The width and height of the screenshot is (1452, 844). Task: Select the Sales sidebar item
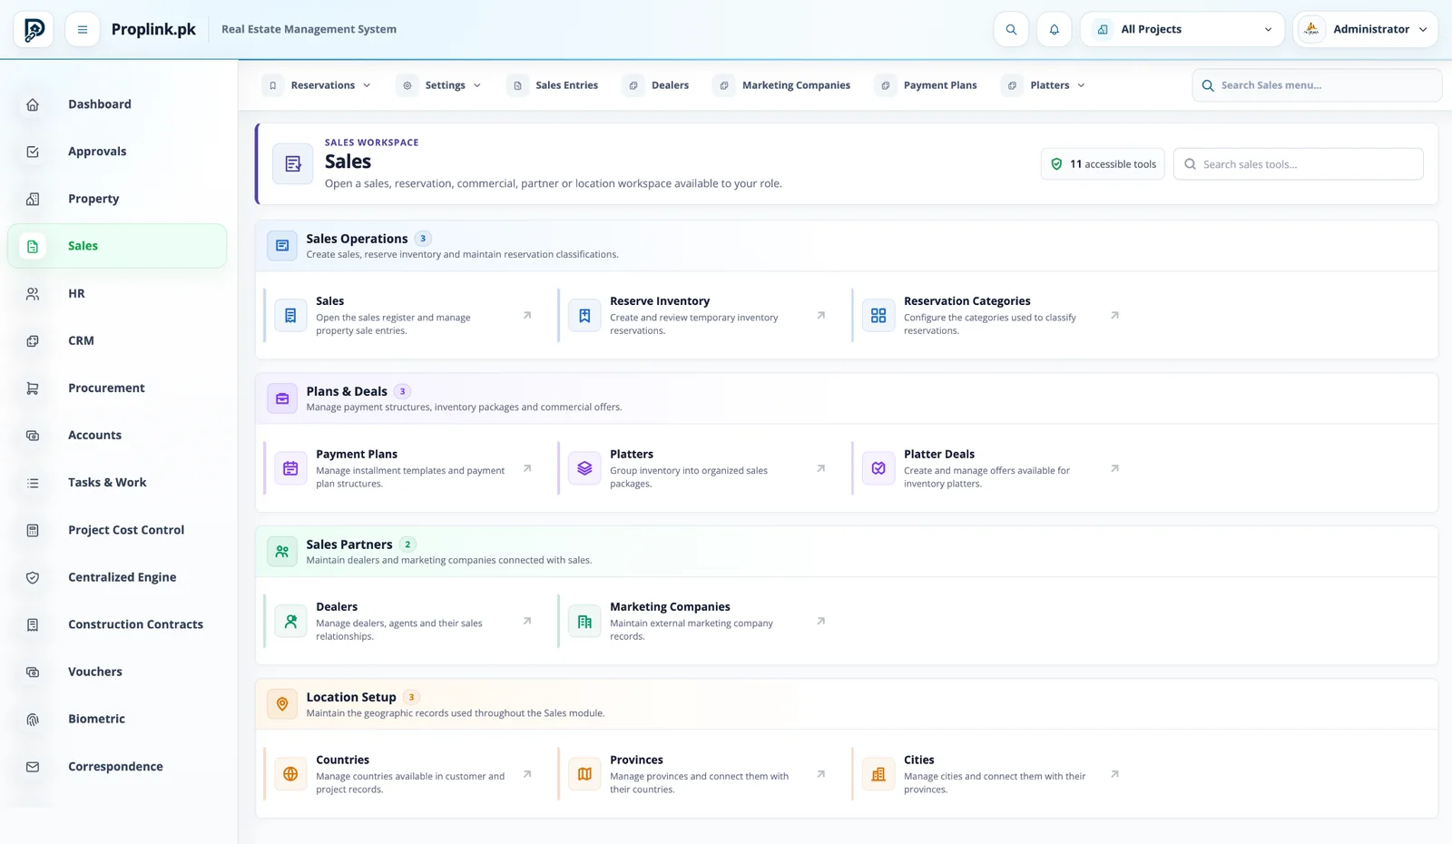(117, 246)
